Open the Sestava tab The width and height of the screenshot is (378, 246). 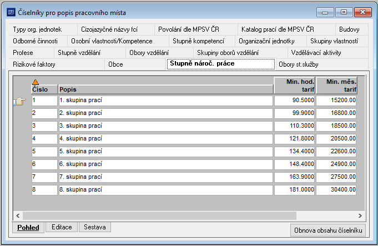click(x=95, y=227)
